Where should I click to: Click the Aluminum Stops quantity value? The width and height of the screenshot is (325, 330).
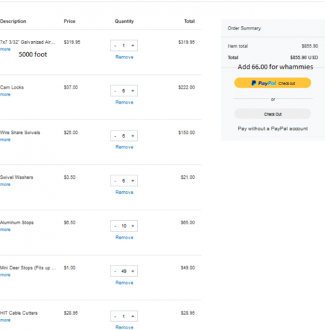point(124,226)
